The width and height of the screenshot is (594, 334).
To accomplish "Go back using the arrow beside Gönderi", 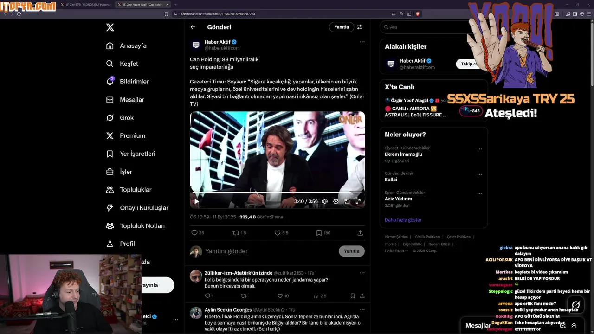I will 193,27.
